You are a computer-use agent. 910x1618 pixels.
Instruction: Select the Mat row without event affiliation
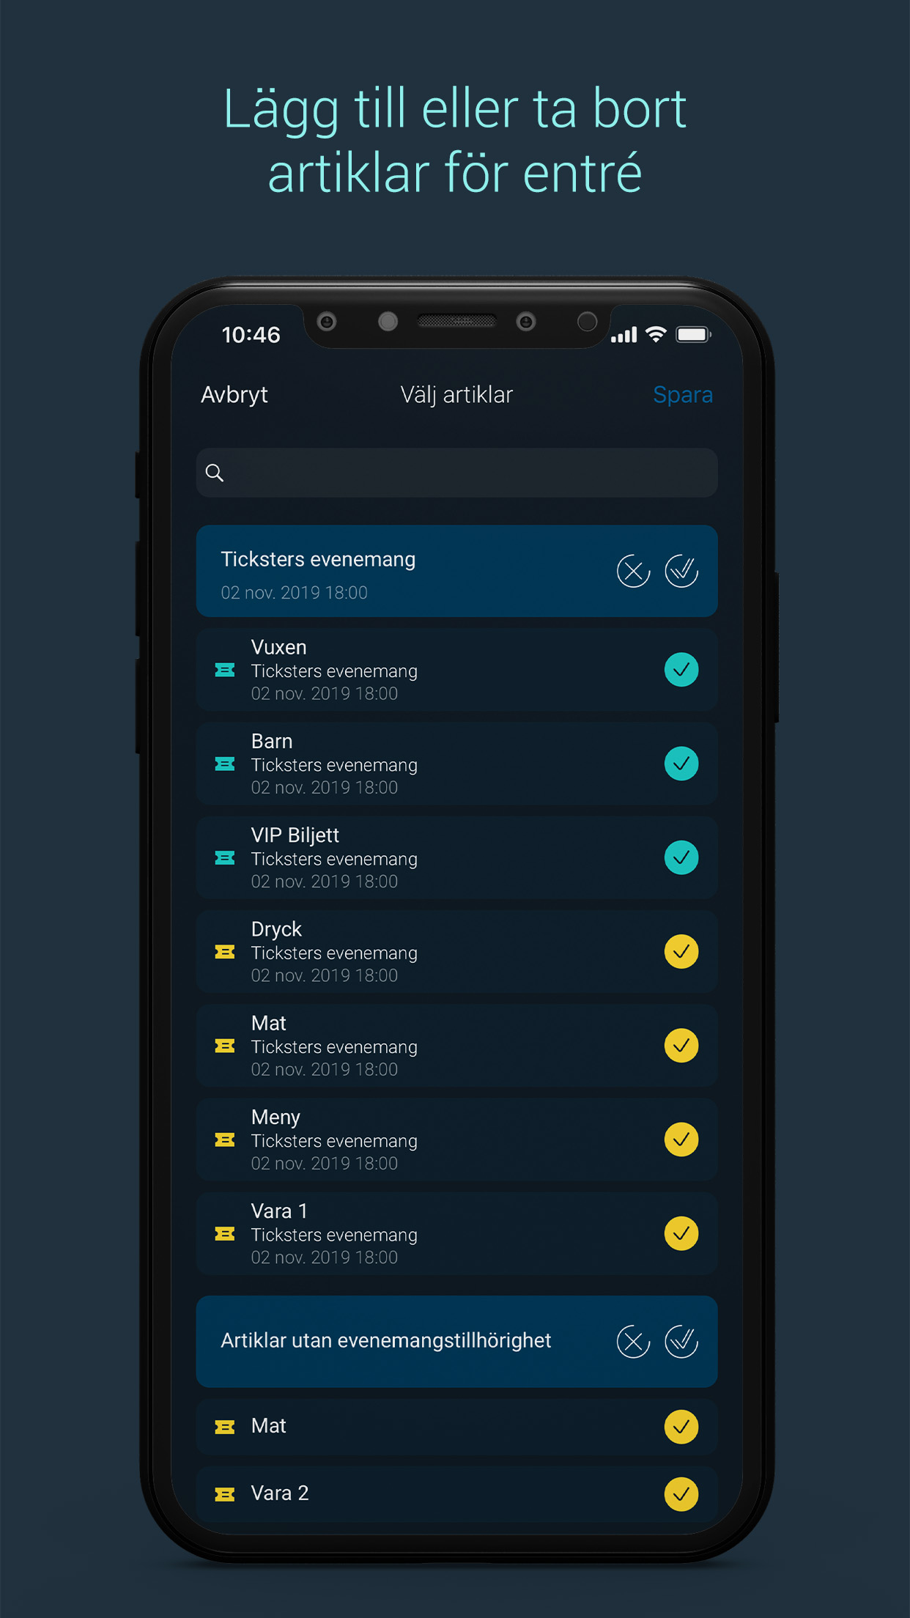tap(456, 1426)
